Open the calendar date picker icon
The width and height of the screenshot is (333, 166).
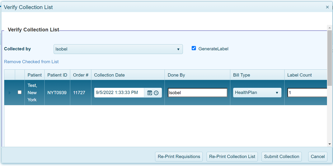pos(150,93)
